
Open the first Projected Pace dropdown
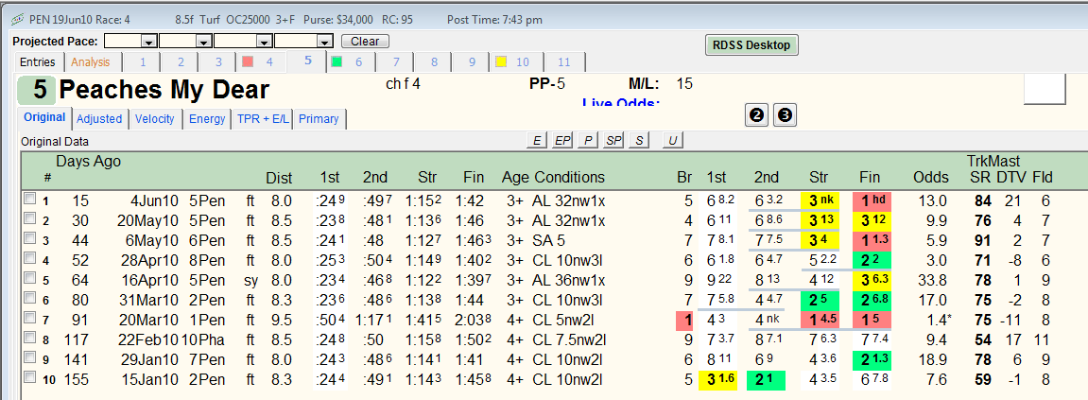148,41
